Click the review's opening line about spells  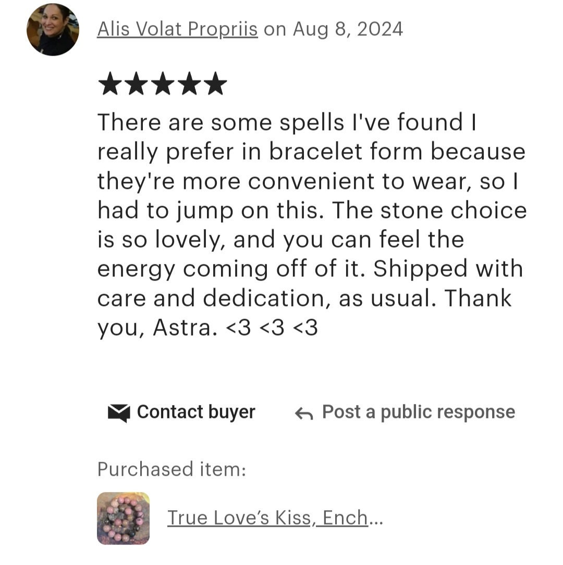pos(287,122)
